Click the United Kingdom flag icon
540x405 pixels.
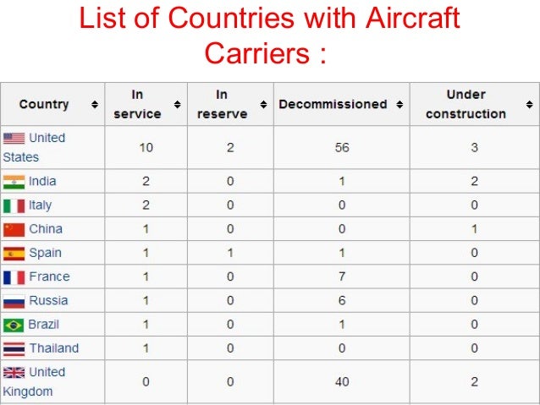click(14, 372)
